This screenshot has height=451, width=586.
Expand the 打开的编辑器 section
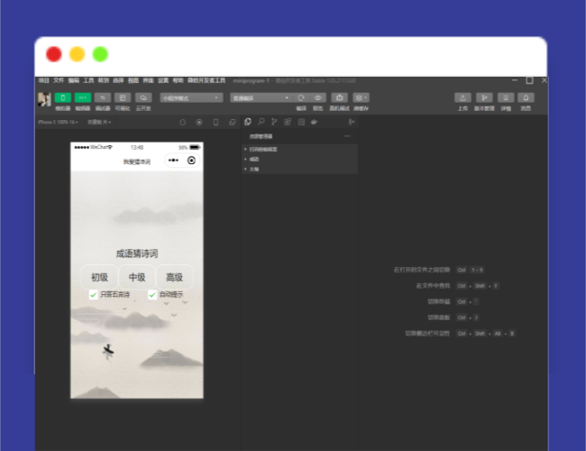(263, 149)
